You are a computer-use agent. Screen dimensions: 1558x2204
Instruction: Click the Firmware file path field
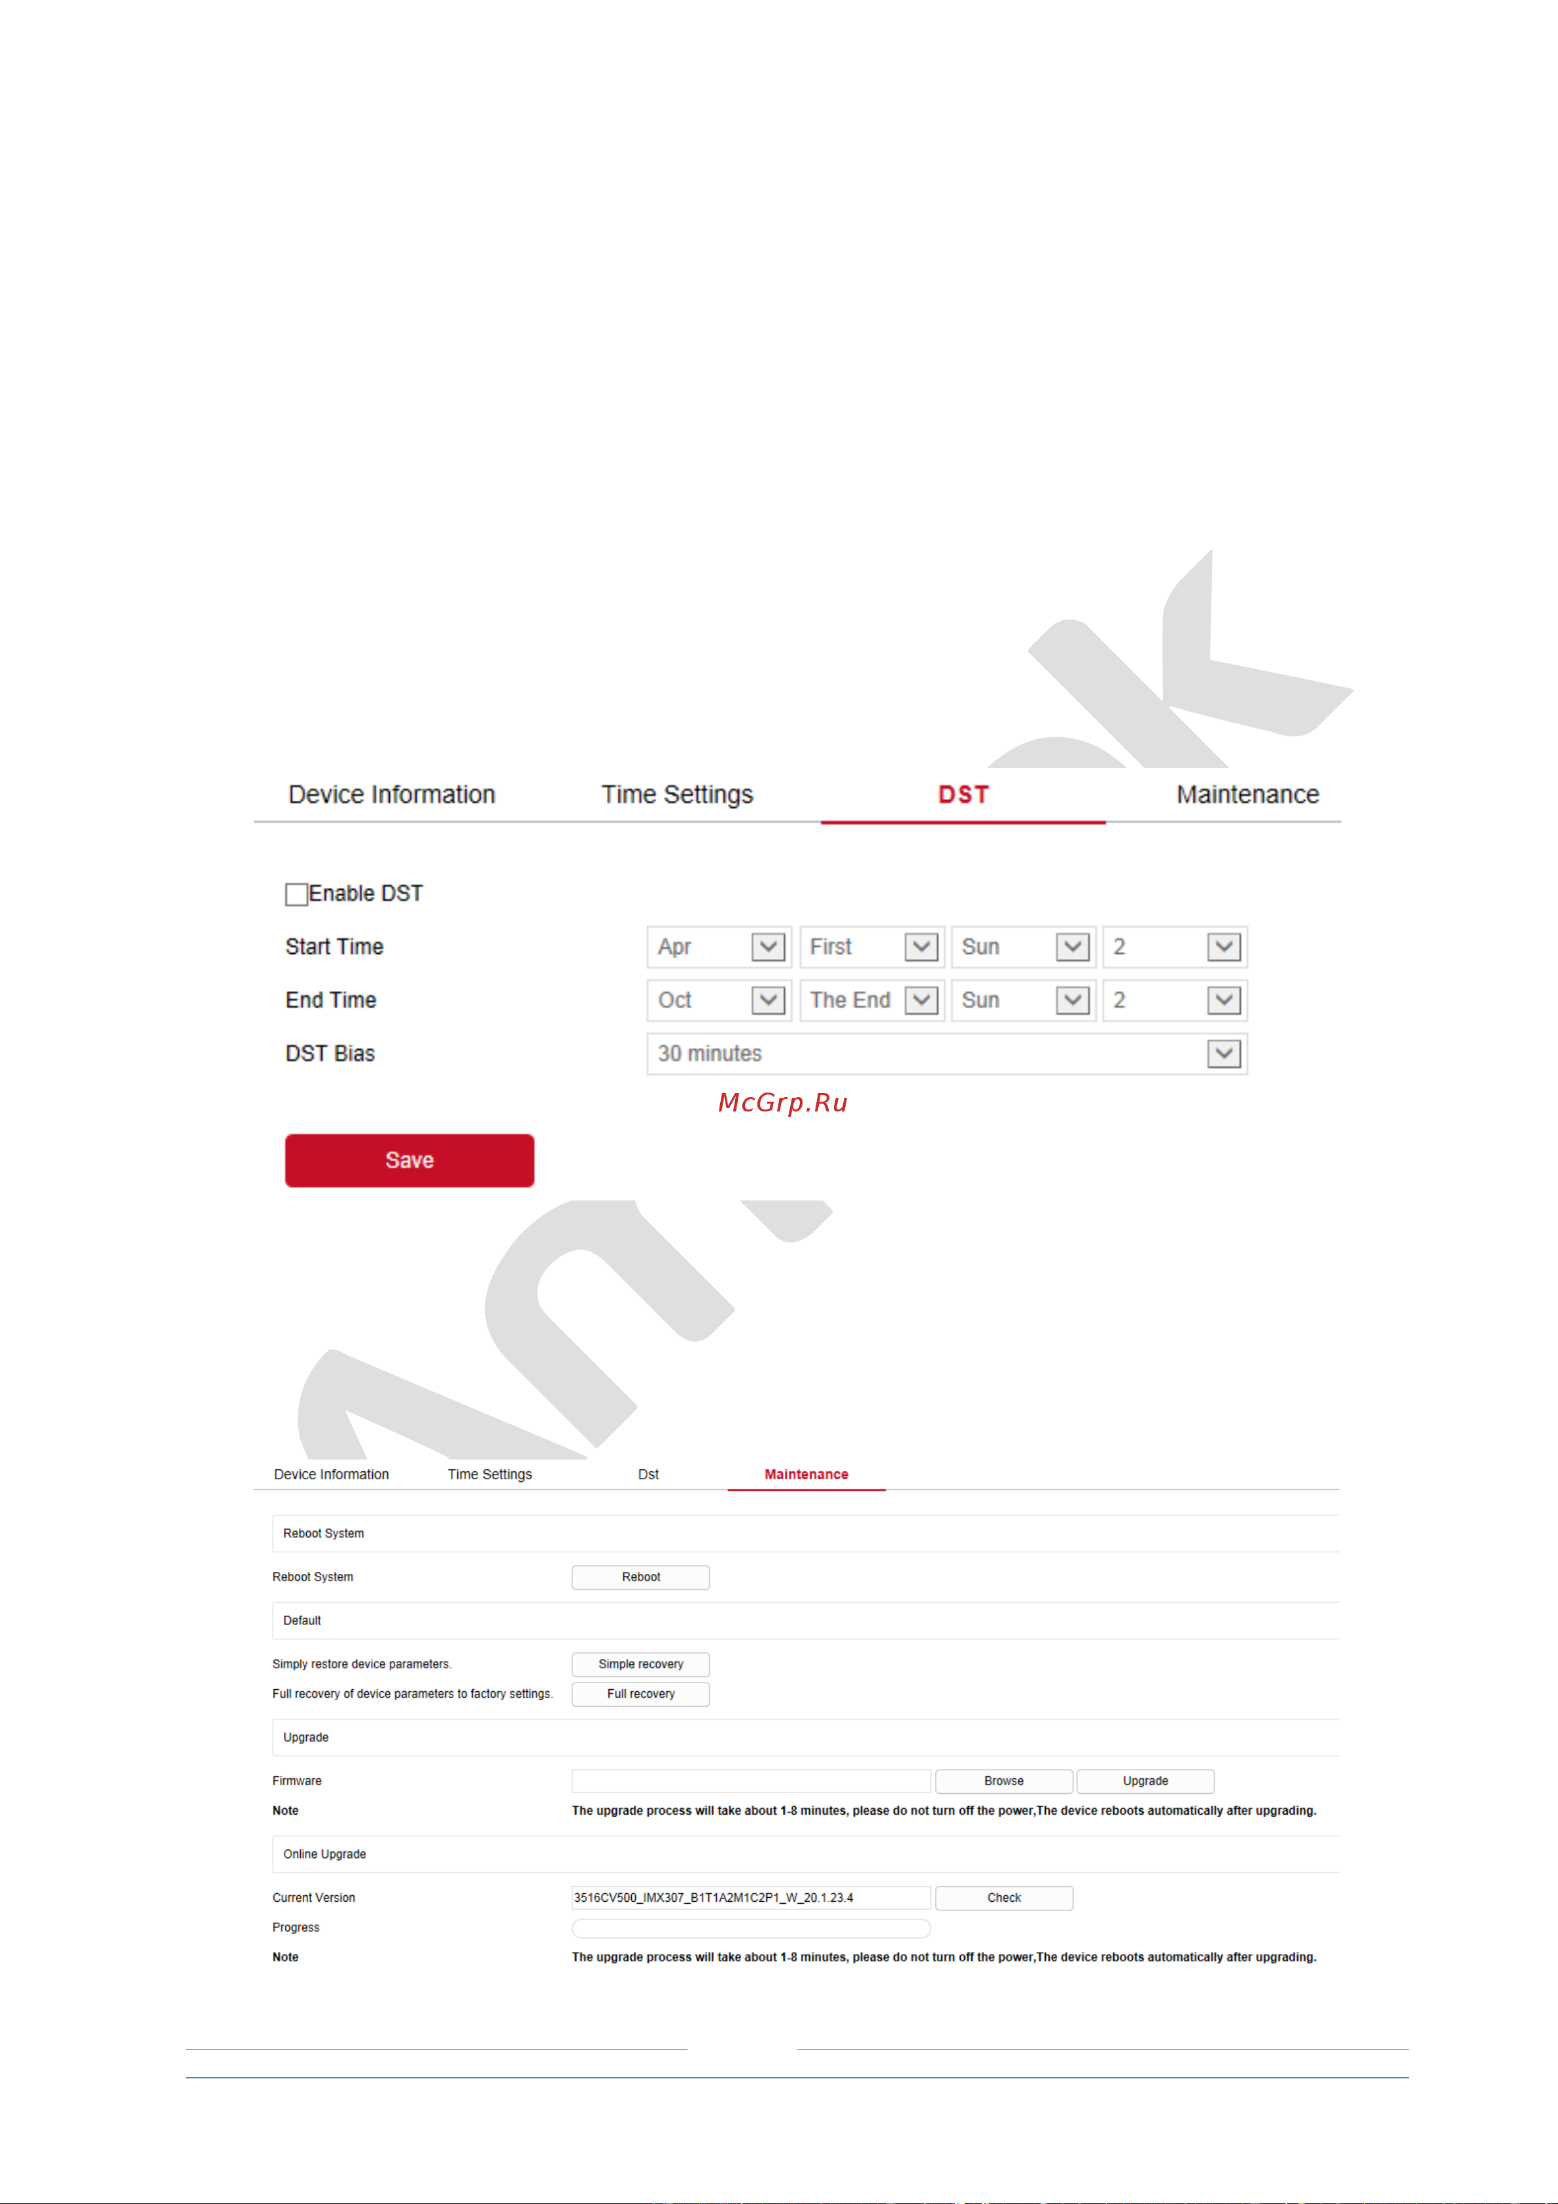(x=752, y=1781)
